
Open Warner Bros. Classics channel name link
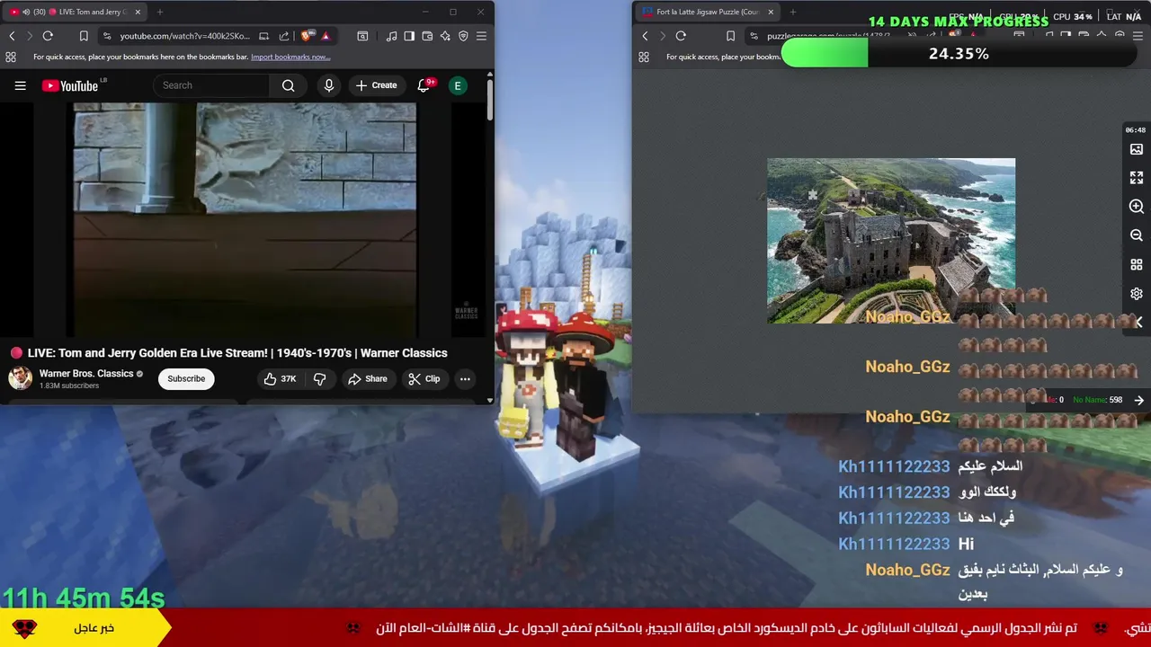point(86,373)
